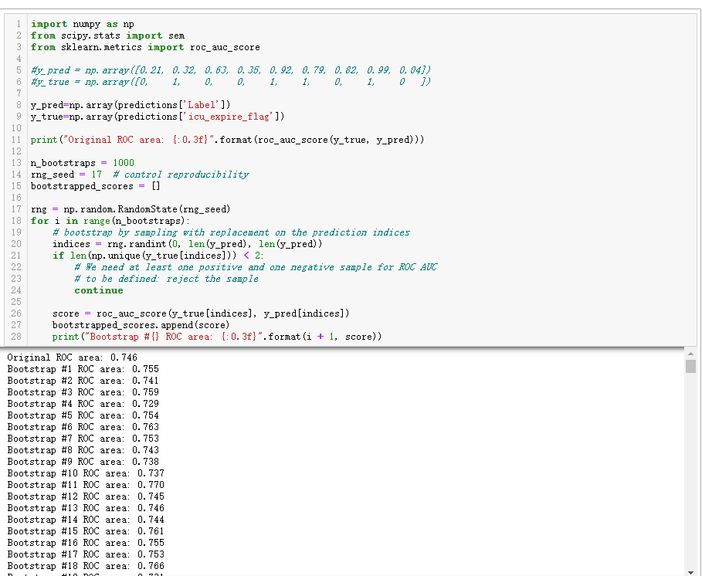The width and height of the screenshot is (702, 576).
Task: Click line number 11 in the gutter
Action: pyautogui.click(x=15, y=140)
